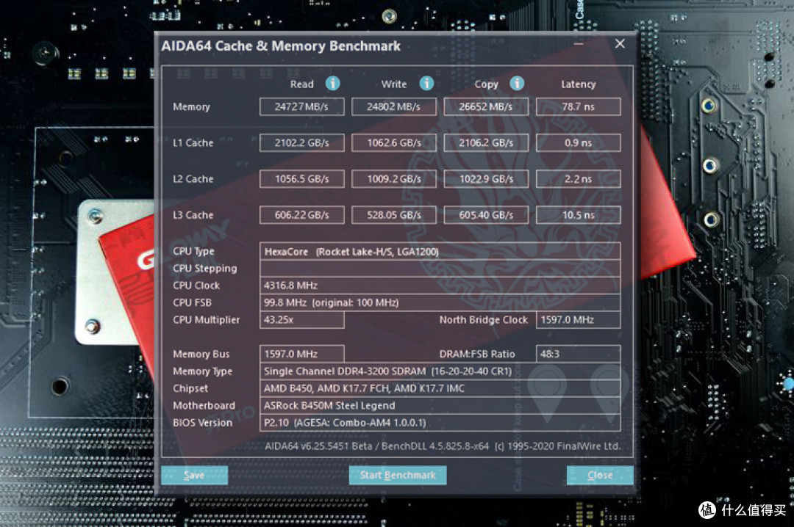Select Memory Copy value 26652 MB/s
The image size is (794, 527).
click(x=486, y=106)
